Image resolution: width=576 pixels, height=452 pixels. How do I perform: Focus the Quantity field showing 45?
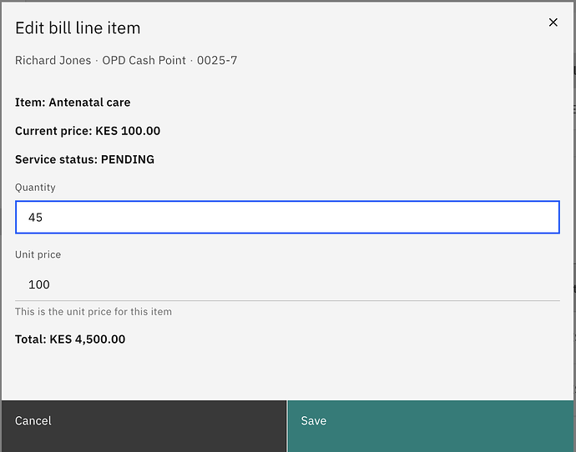click(x=287, y=218)
